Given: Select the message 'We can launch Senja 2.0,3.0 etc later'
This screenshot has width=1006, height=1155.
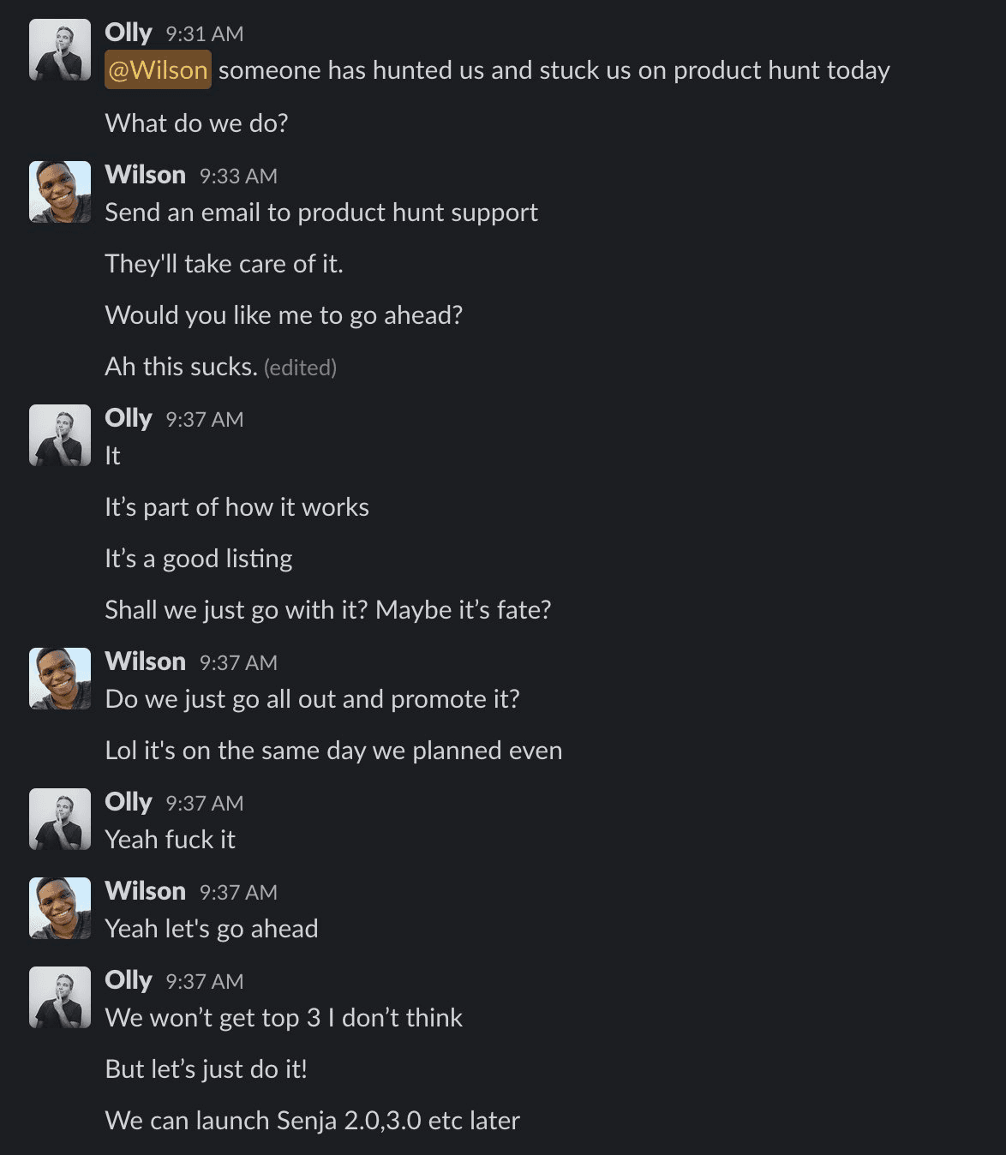Looking at the screenshot, I should 314,1120.
